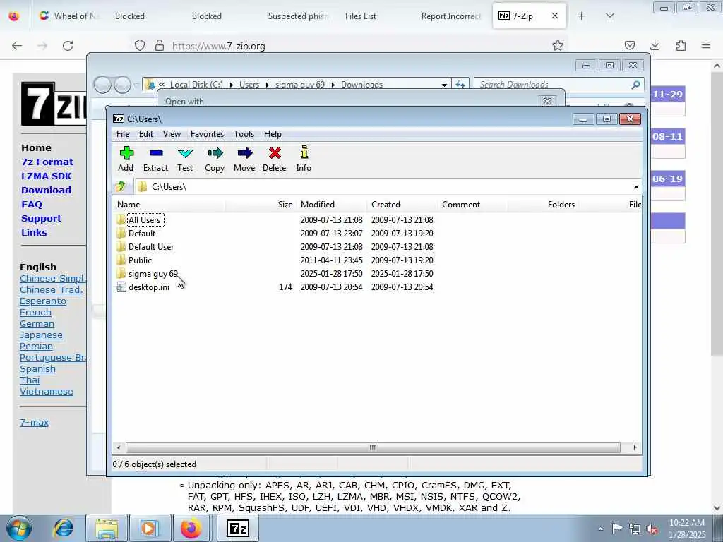
Task: Click the Test toolbar icon
Action: pyautogui.click(x=186, y=159)
